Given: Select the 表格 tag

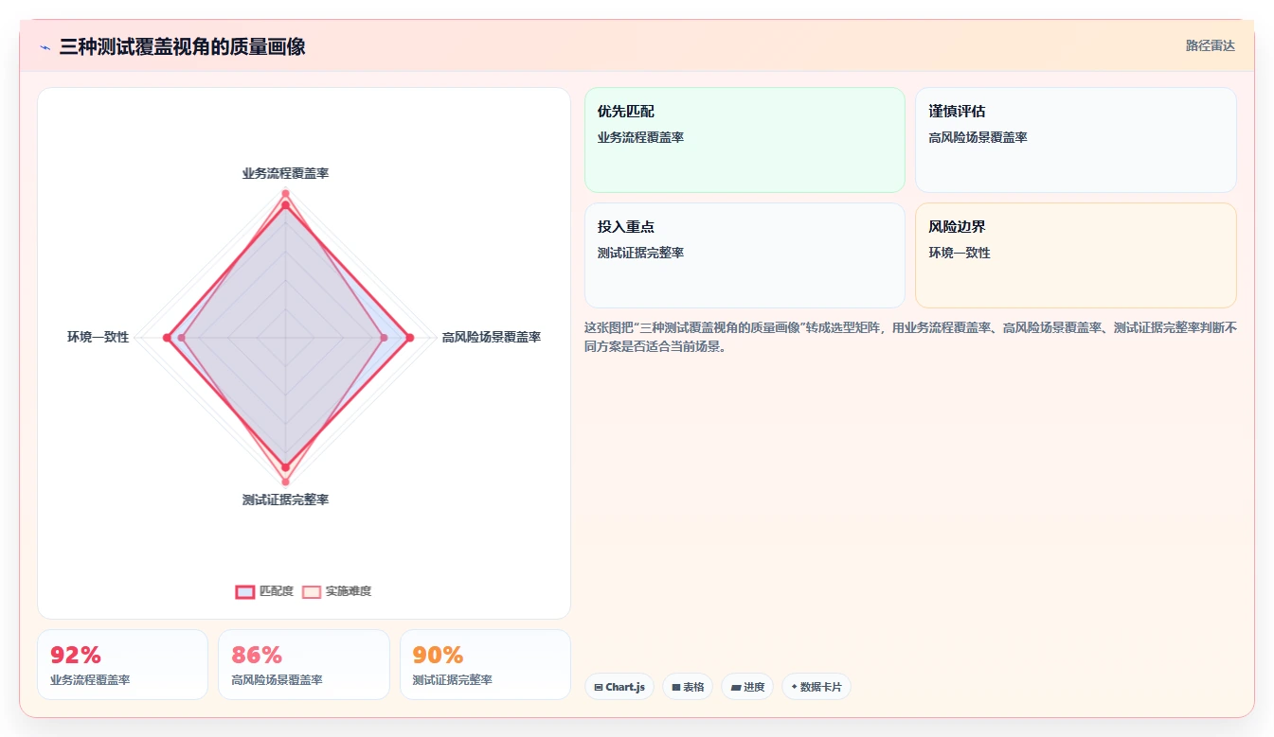Looking at the screenshot, I should (688, 687).
